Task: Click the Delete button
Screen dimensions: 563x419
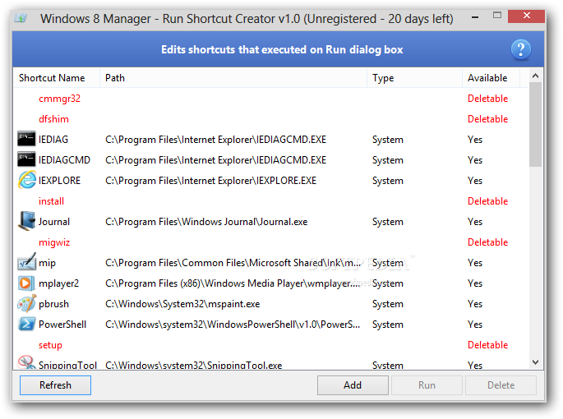Action: 501,385
